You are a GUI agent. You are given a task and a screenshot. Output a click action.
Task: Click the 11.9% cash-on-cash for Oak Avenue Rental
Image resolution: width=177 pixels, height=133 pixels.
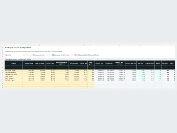pos(150,73)
